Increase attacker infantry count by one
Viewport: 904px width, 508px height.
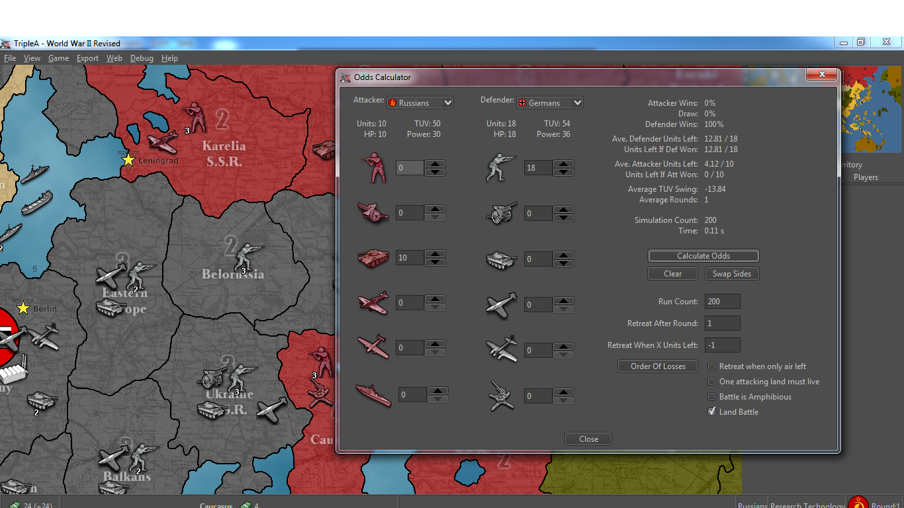pos(435,164)
